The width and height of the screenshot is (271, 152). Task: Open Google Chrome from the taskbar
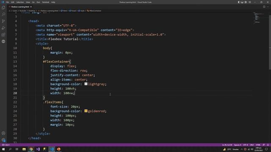pos(31,149)
